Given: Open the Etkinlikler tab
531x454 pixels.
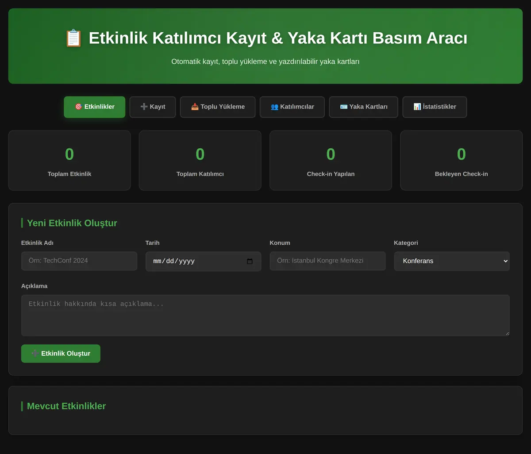Looking at the screenshot, I should 95,107.
